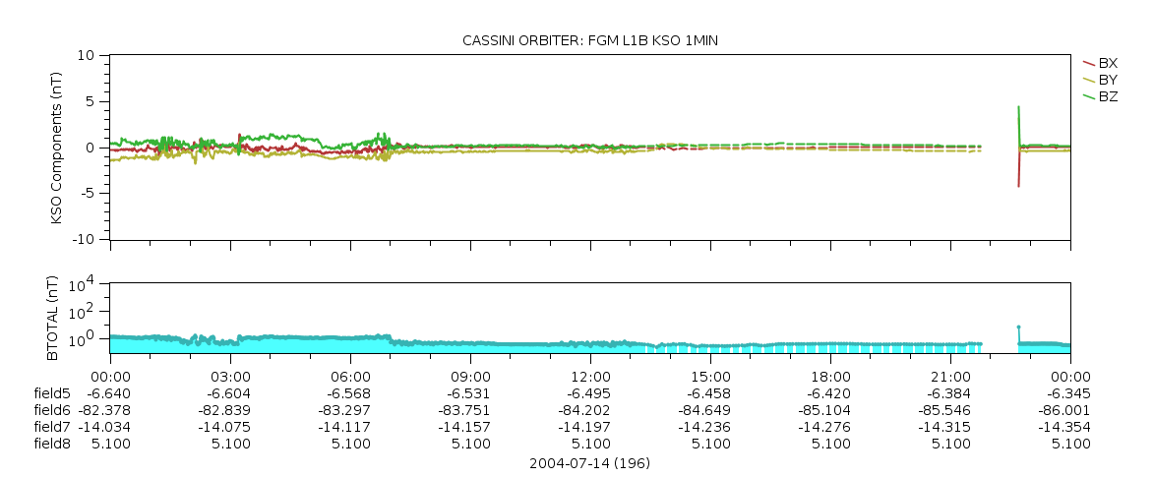The height and width of the screenshot is (477, 1153).
Task: Select the BX legend entry
Action: [x=1100, y=64]
